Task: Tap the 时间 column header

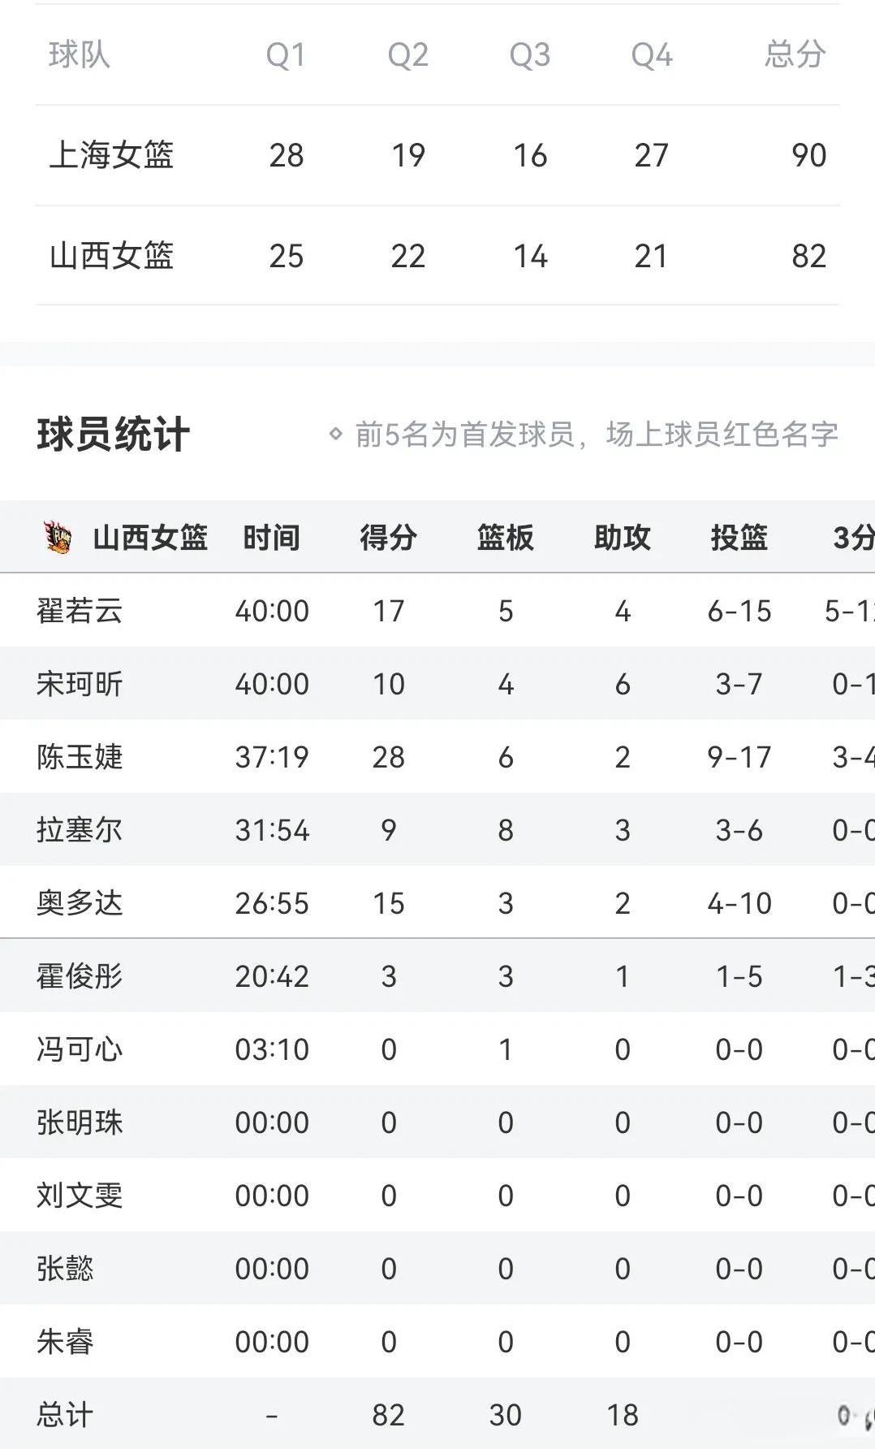Action: tap(271, 538)
